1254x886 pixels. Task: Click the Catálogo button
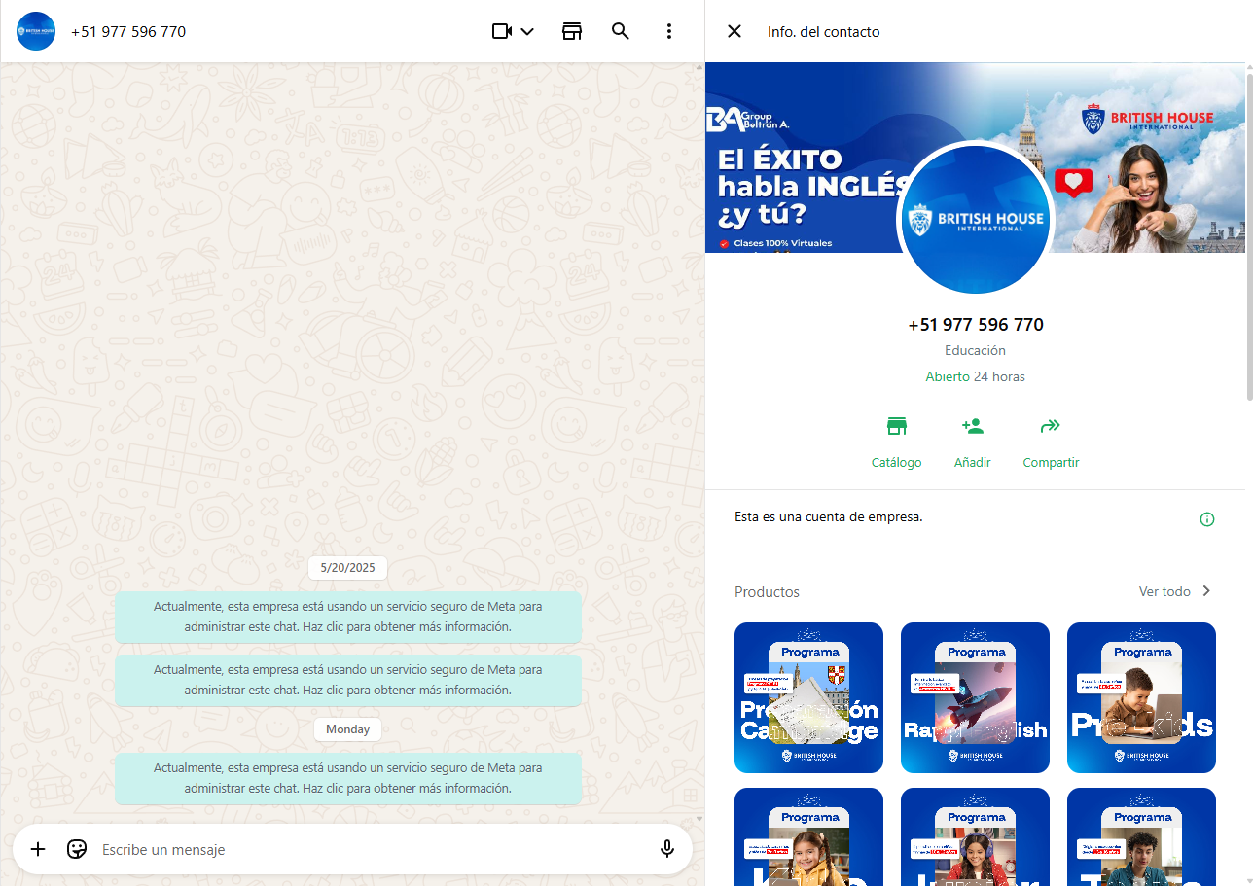point(896,443)
